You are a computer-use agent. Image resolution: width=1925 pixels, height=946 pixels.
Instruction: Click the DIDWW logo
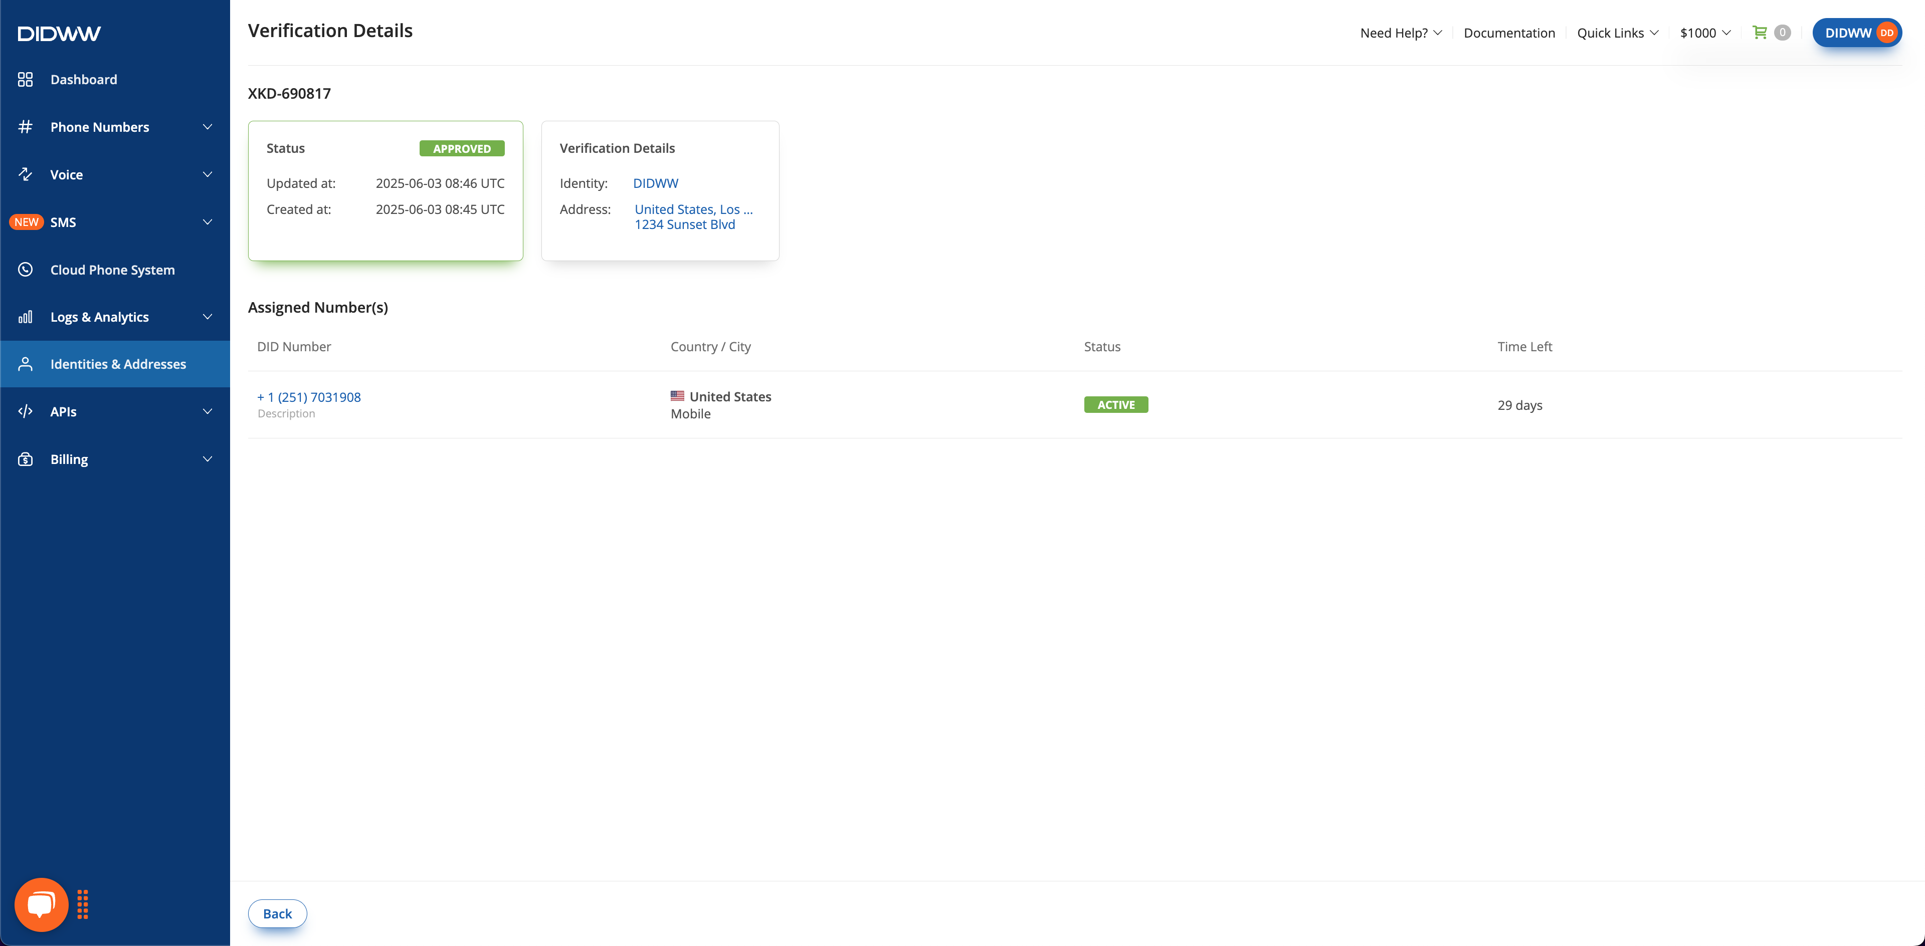(x=59, y=34)
